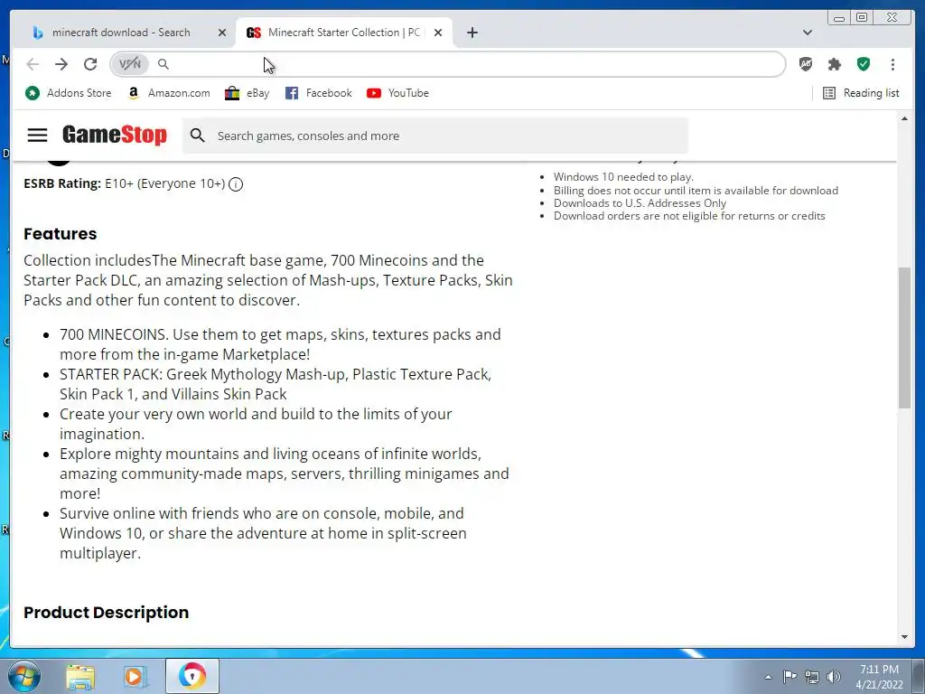This screenshot has height=694, width=925.
Task: Click the 'Survive online with friends' bullet
Action: (263, 533)
